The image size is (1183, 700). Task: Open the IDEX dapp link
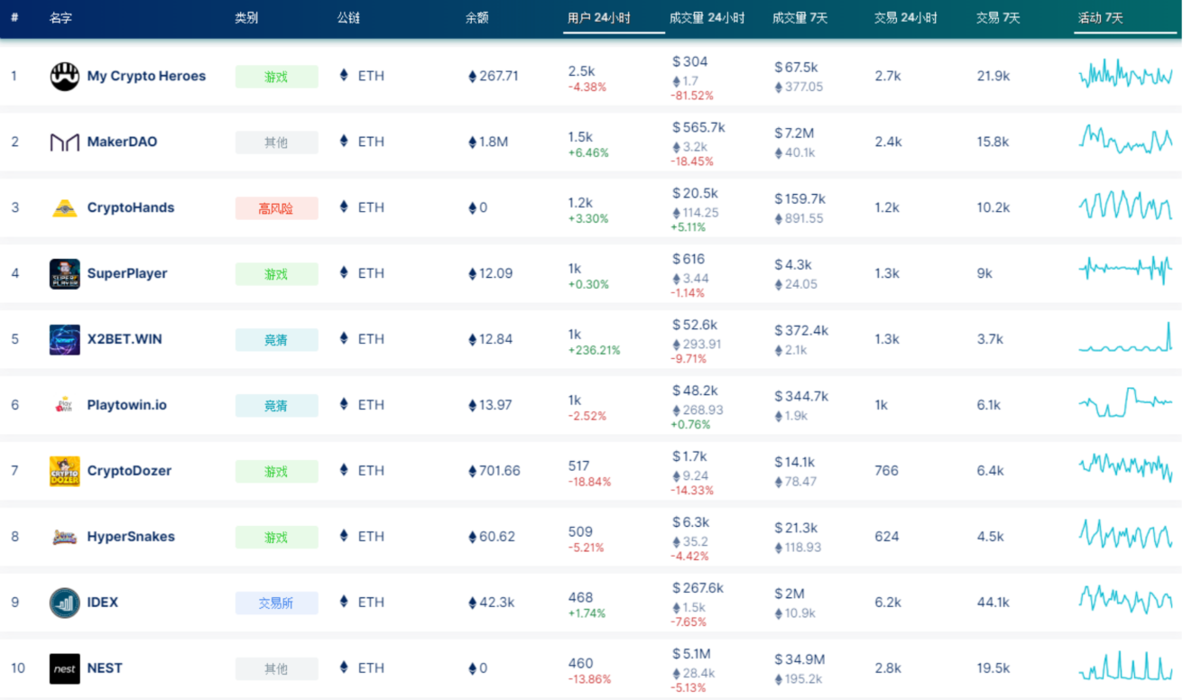click(103, 603)
